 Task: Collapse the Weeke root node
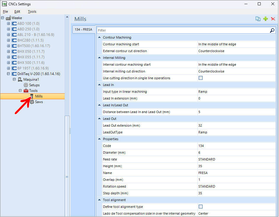point(2,18)
